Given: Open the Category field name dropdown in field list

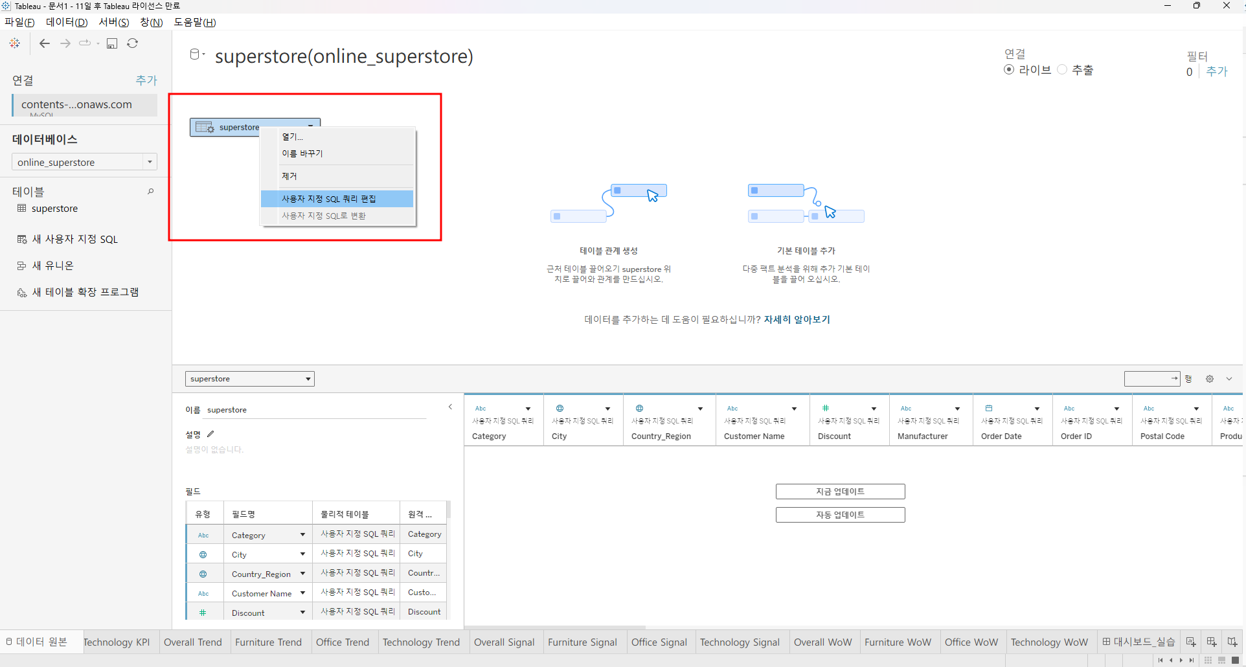Looking at the screenshot, I should [x=302, y=535].
